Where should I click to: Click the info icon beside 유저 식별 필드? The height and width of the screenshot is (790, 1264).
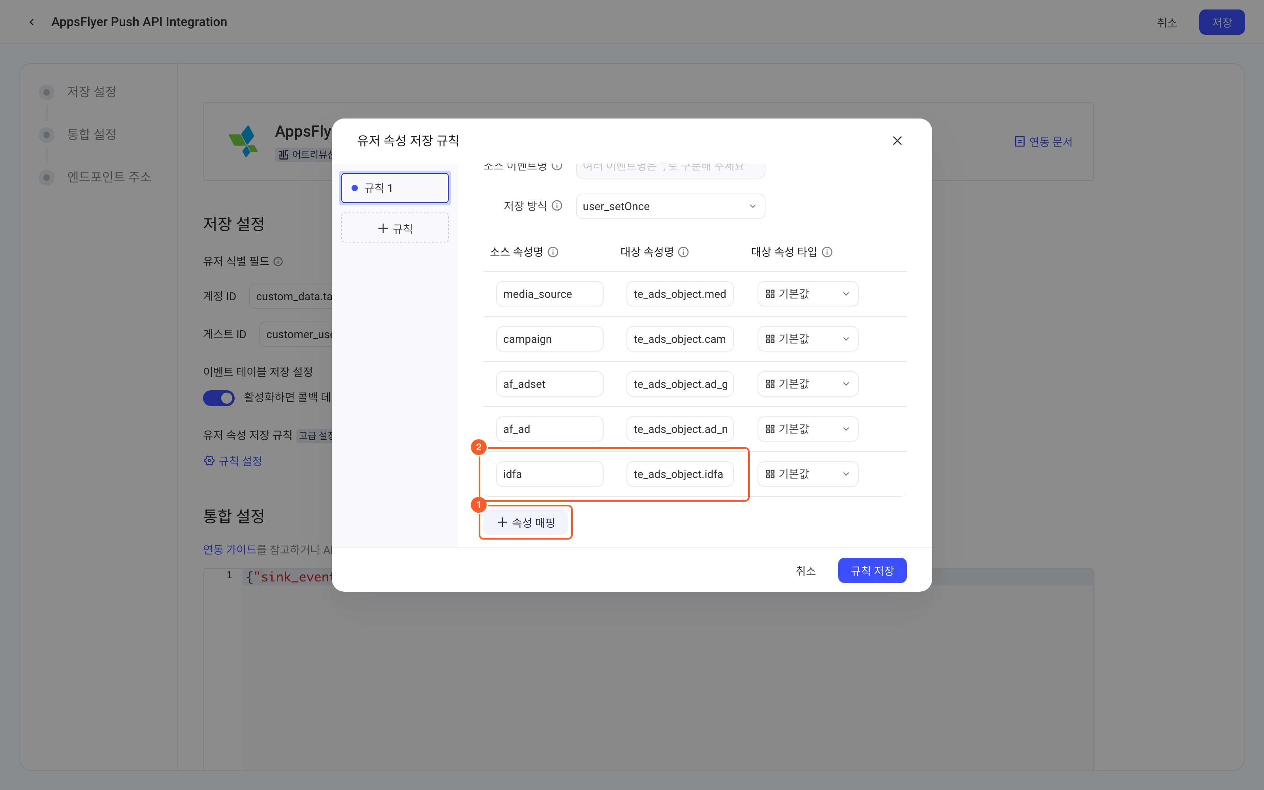278,261
